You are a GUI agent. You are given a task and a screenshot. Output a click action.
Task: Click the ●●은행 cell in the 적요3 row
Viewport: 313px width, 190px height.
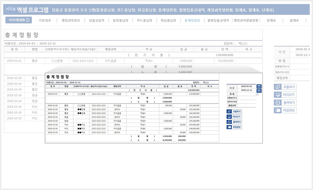81,109
